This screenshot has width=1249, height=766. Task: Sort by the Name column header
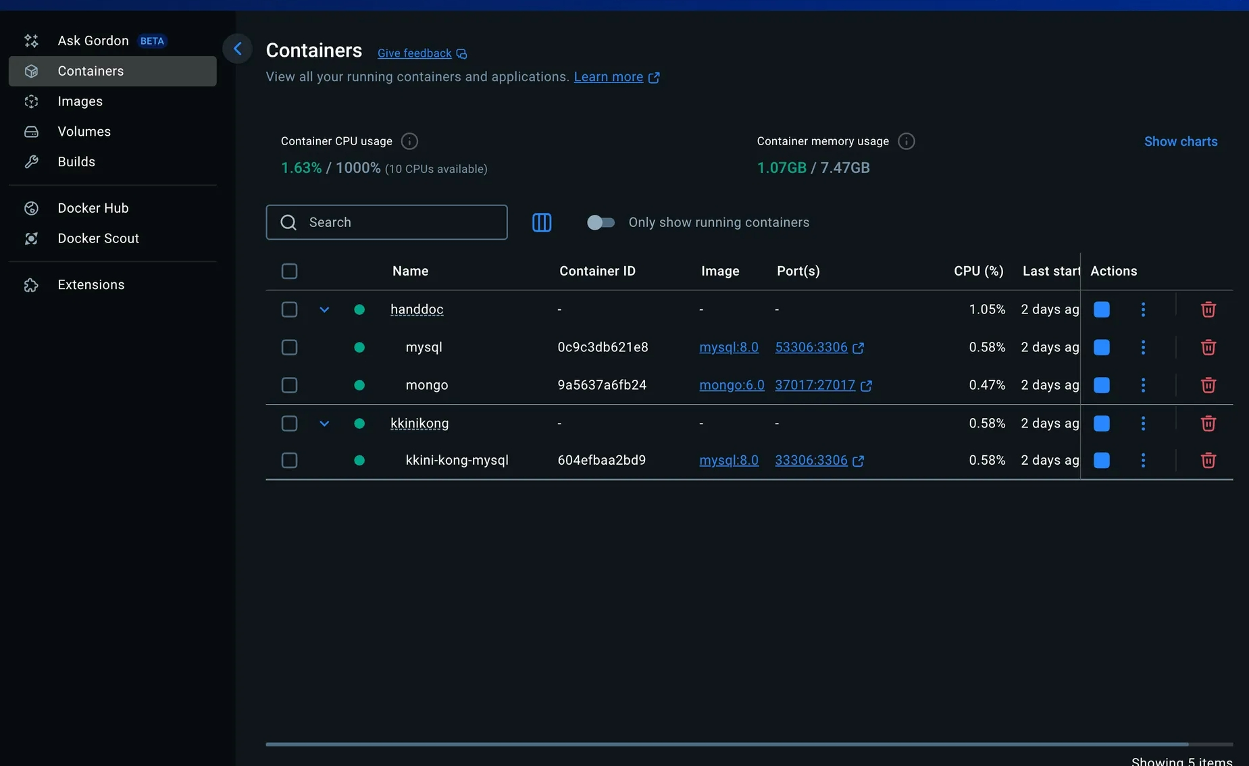(410, 271)
